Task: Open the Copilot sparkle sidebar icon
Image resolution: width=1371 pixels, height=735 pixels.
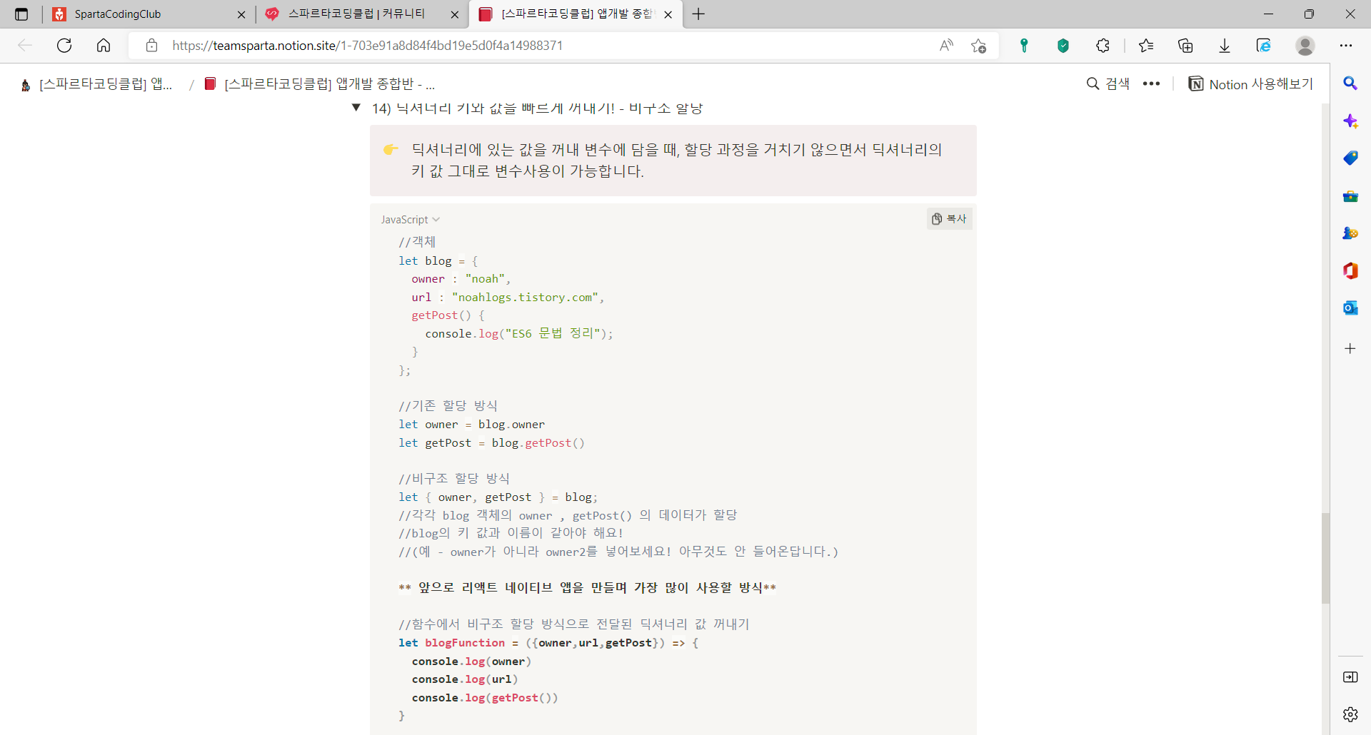Action: 1350,121
